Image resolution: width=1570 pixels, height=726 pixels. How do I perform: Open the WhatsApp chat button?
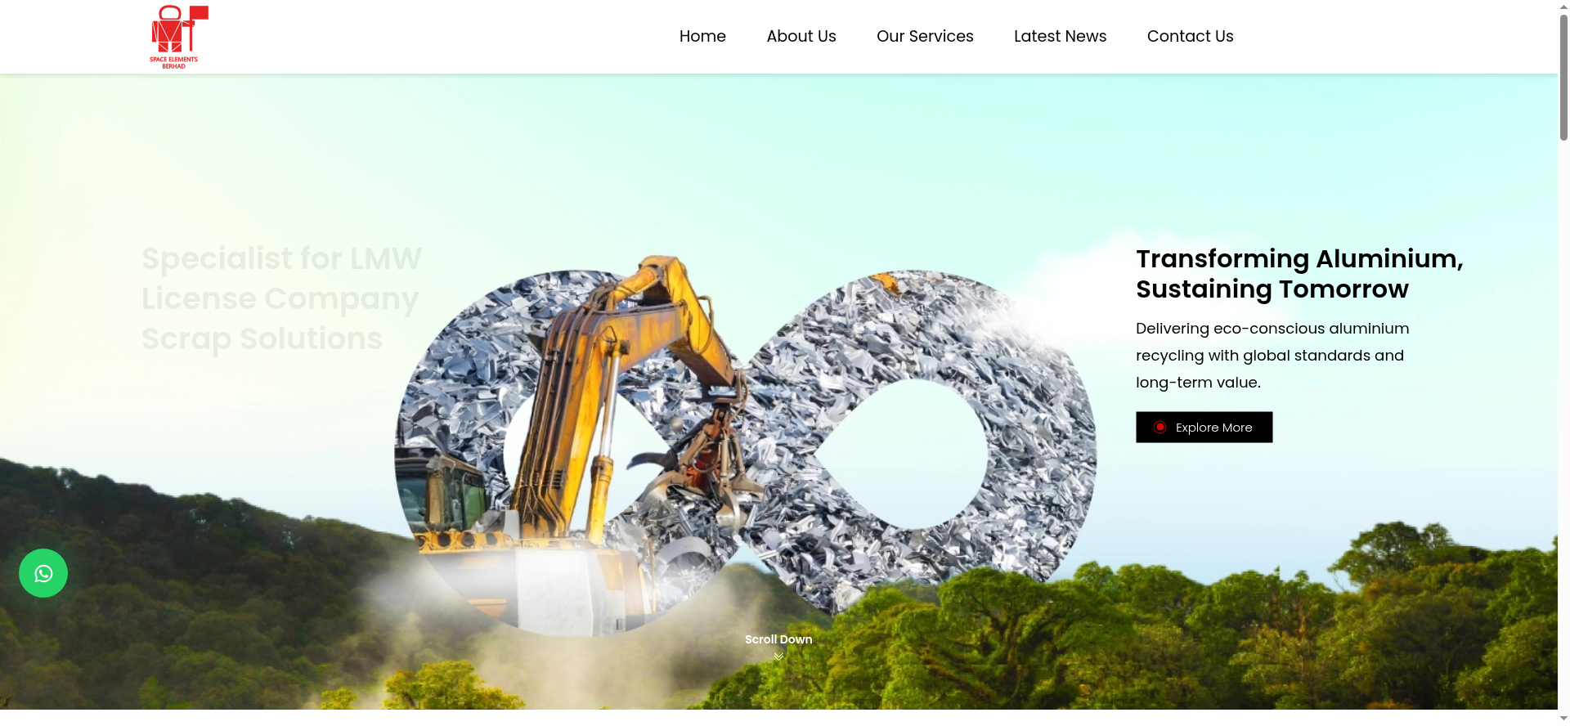click(x=43, y=573)
